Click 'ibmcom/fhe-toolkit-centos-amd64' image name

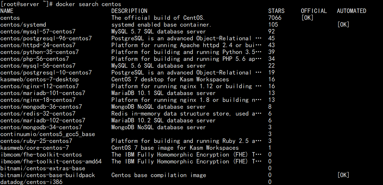(x=51, y=162)
